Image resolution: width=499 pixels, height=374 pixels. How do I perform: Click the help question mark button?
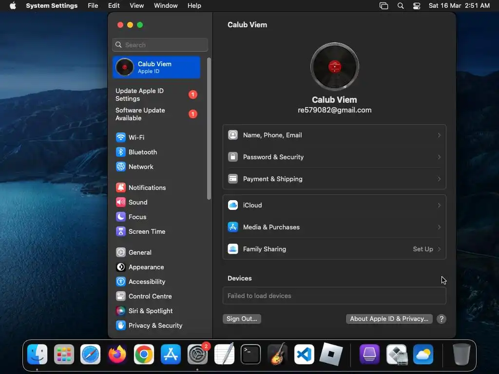click(441, 319)
